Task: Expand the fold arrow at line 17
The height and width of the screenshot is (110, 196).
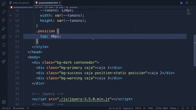Action: (10, 16)
